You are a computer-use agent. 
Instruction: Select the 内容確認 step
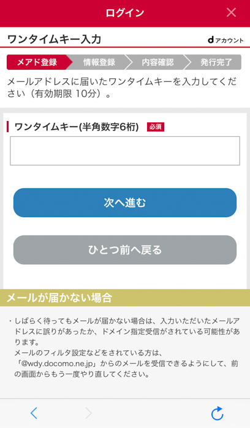(x=158, y=62)
